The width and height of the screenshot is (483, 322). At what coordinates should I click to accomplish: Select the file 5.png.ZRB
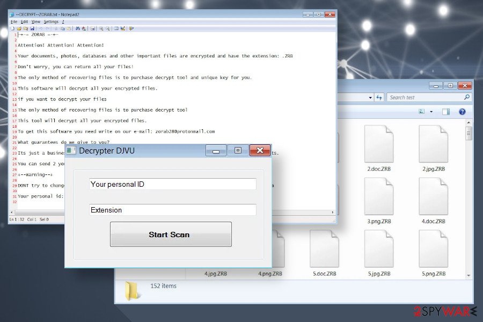coord(434,253)
